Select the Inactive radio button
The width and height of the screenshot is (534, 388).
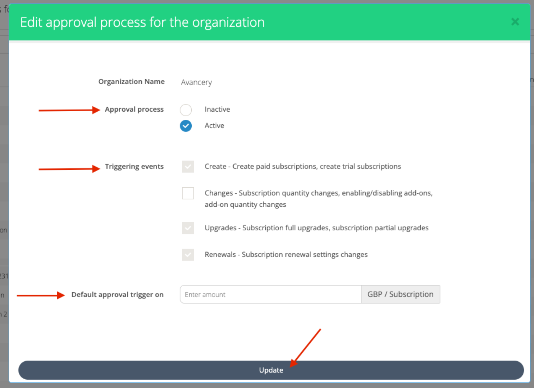point(186,110)
